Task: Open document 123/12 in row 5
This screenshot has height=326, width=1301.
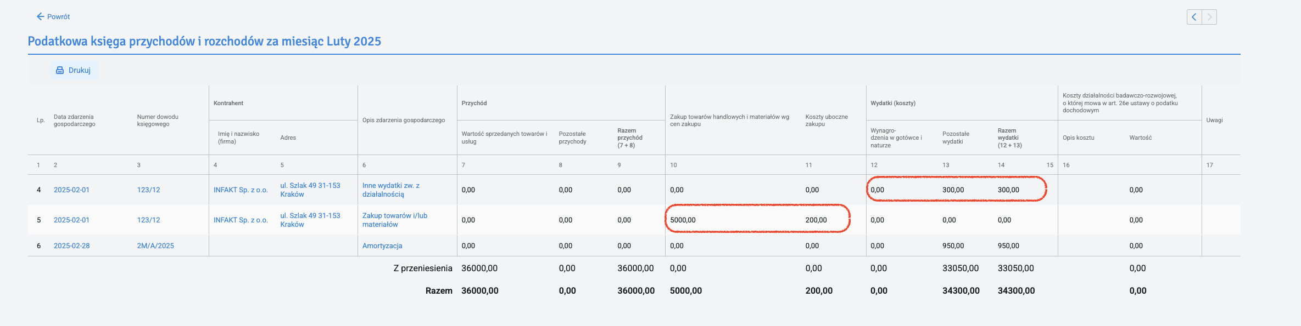Action: click(x=148, y=220)
